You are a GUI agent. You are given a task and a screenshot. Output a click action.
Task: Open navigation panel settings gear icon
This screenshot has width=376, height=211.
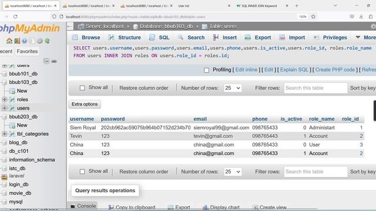(x=39, y=41)
